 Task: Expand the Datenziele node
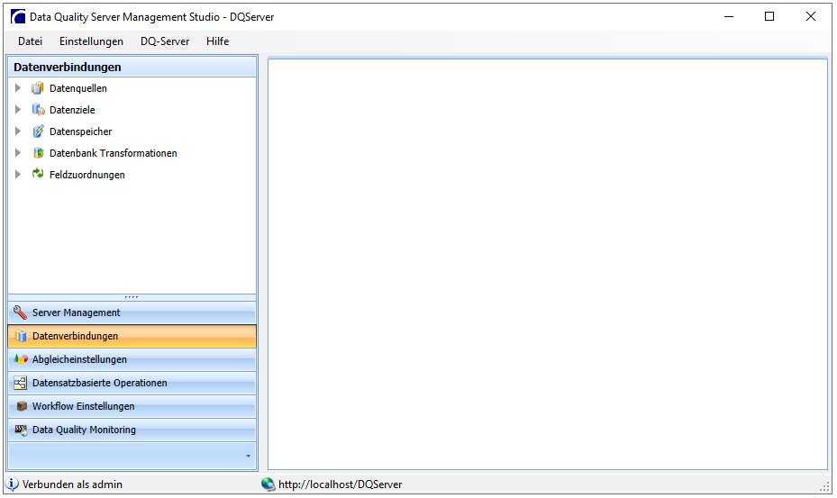[x=18, y=110]
